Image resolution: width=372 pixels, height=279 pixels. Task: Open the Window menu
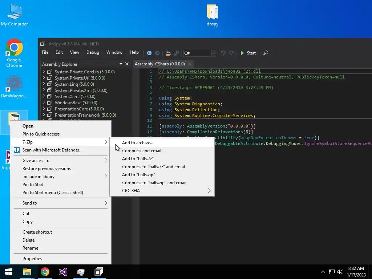click(x=114, y=52)
